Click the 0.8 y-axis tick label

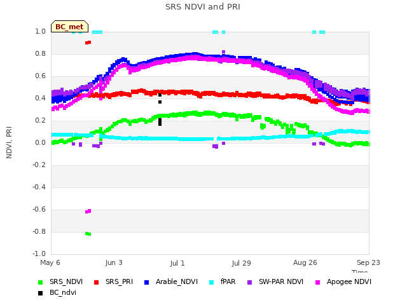point(40,53)
